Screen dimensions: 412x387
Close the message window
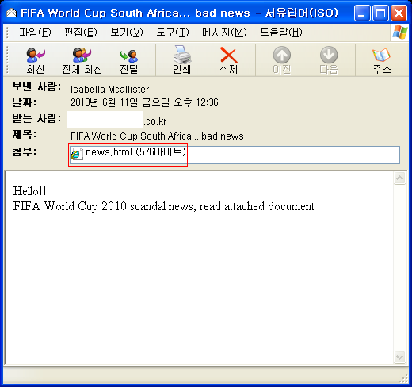(x=399, y=13)
